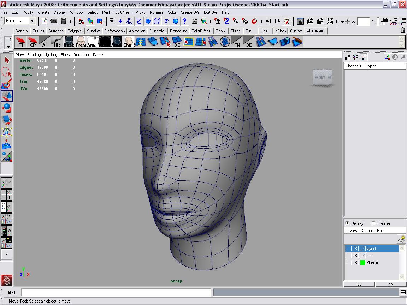The image size is (407, 305).
Task: Open the selection mask presets dropdown
Action: (x=112, y=21)
